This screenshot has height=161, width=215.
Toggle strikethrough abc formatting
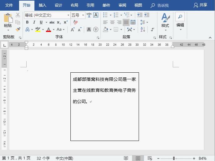pyautogui.click(x=52, y=22)
